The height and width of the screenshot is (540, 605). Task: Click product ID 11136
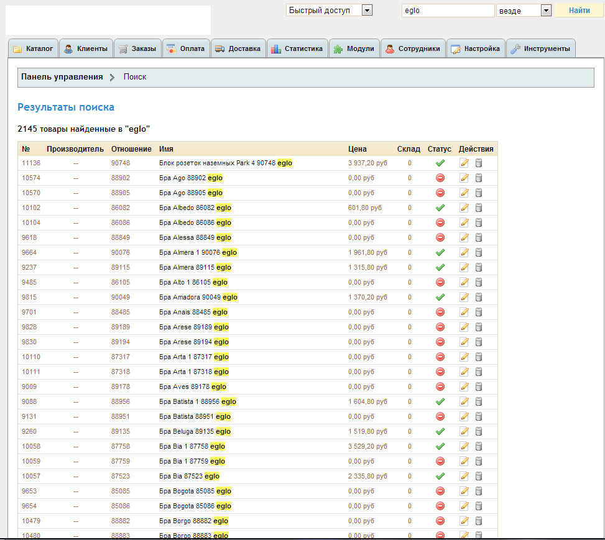(31, 163)
